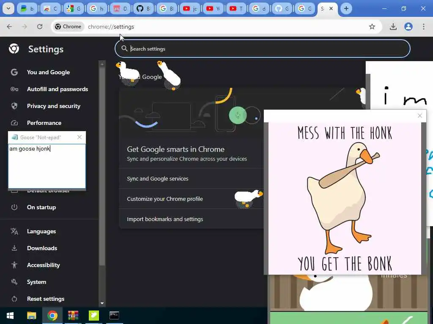
Task: Open You and Google settings section
Action: [x=48, y=72]
